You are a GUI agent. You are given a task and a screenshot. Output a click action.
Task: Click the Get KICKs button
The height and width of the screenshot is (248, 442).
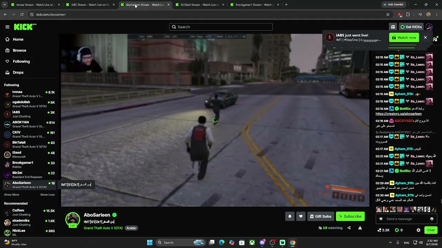coord(411,27)
